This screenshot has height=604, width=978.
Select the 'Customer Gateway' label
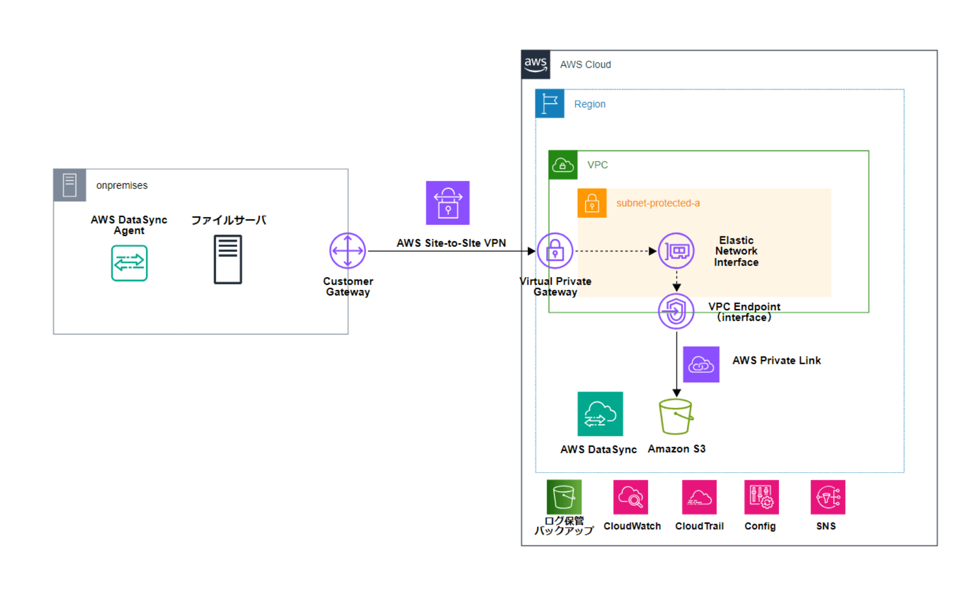coord(348,287)
